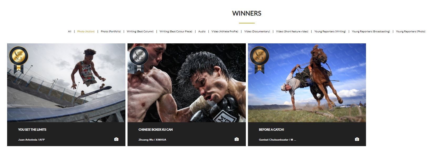The image size is (437, 154).
Task: Select Video (Documentary) filter
Action: 257,32
